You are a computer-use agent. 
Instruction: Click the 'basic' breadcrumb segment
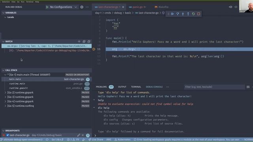[128, 13]
